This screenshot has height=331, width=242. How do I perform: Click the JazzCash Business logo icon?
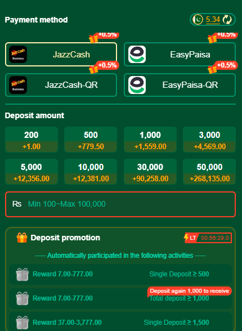18,55
